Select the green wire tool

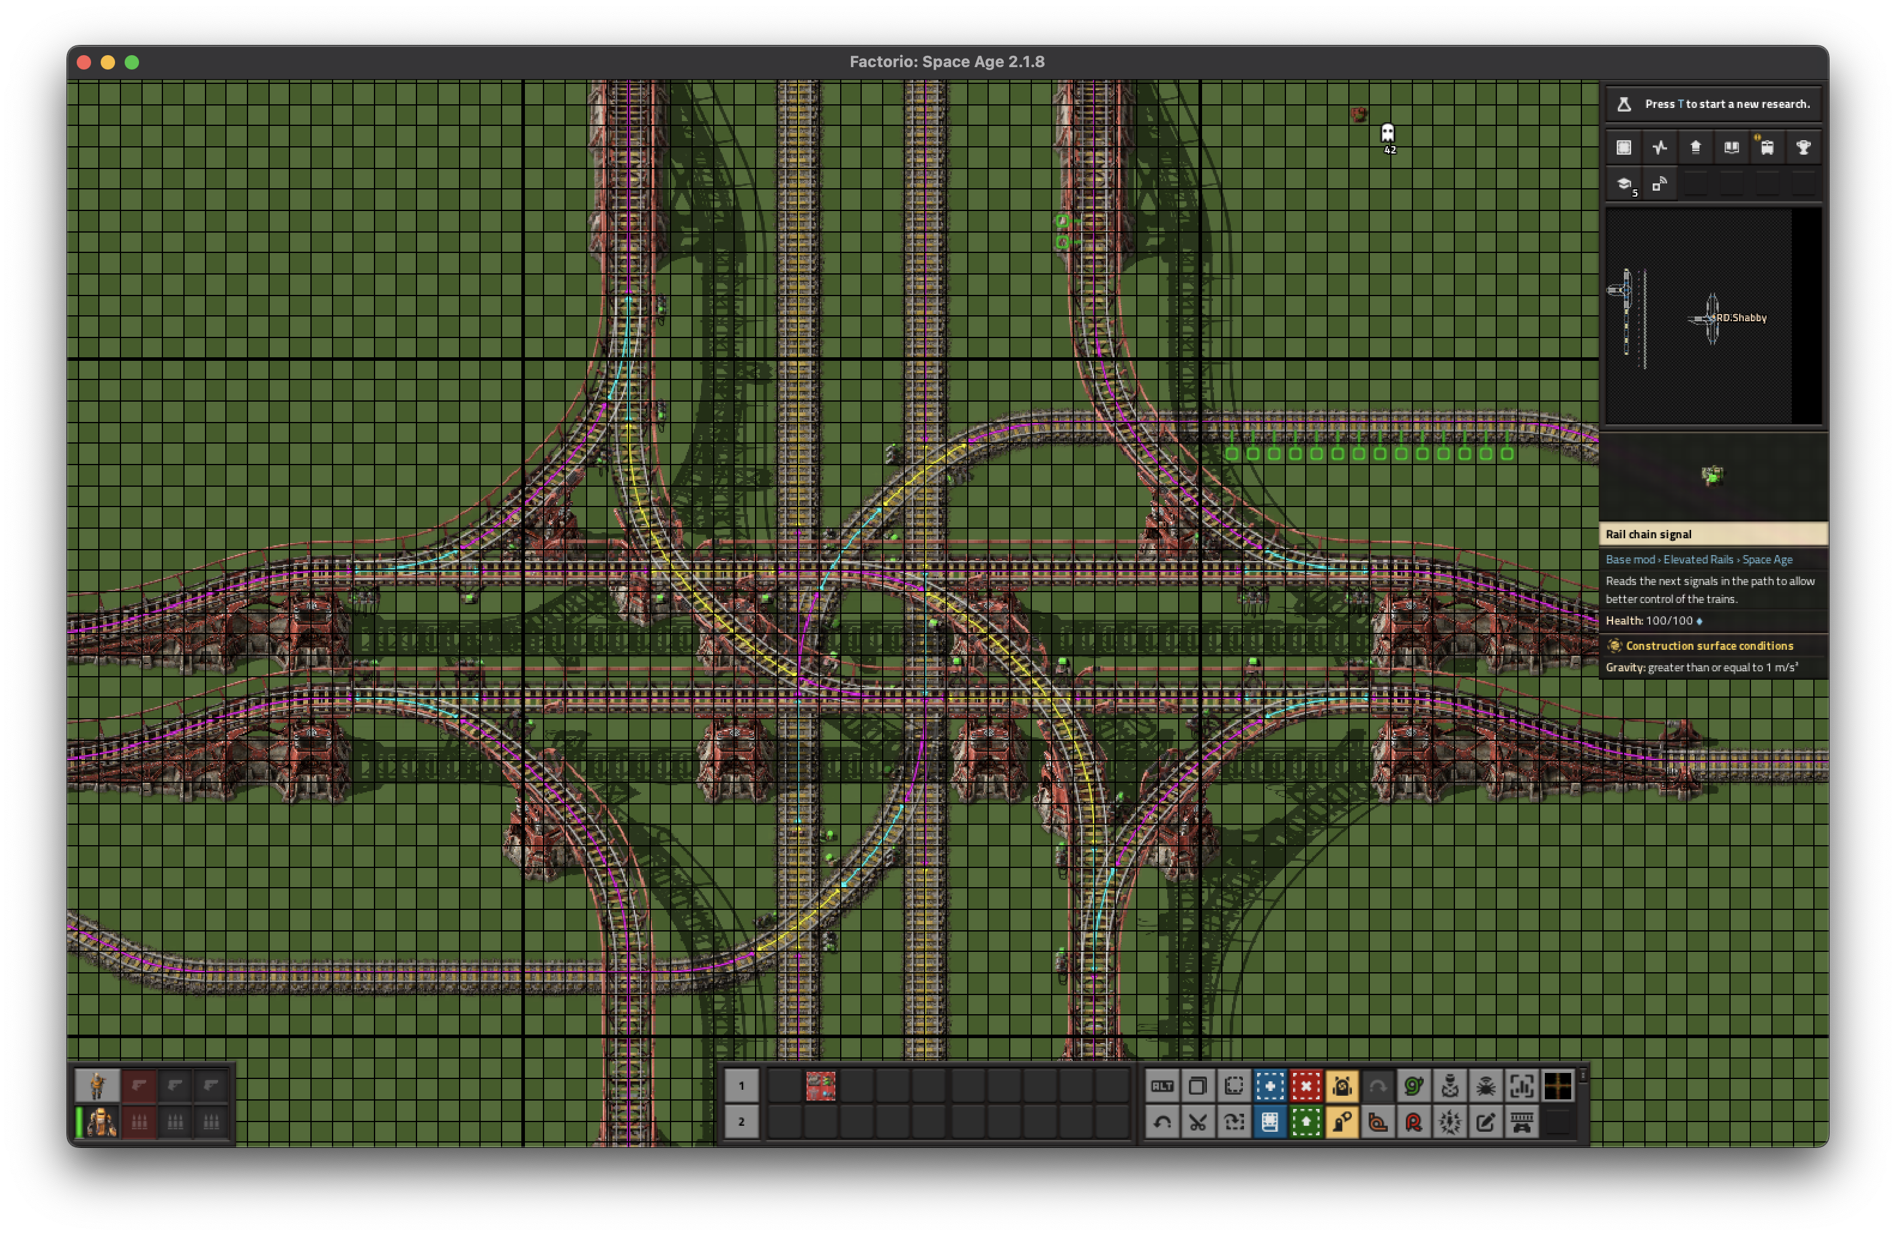pos(1413,1086)
